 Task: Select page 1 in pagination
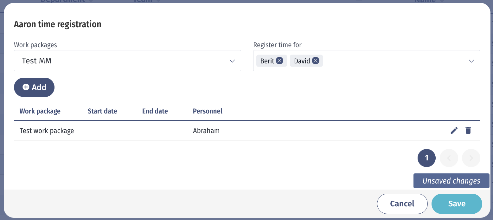point(426,158)
